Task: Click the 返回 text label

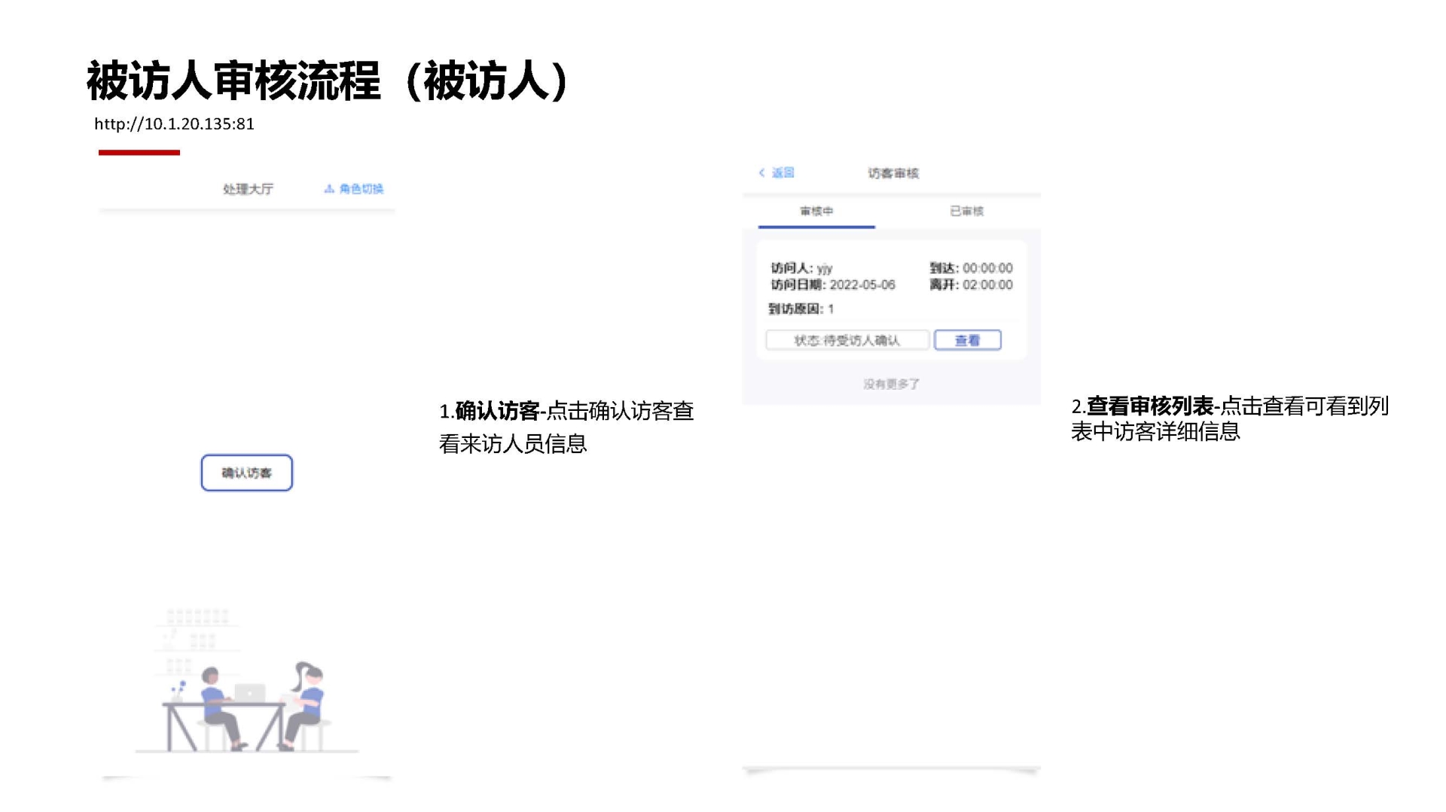Action: point(783,173)
